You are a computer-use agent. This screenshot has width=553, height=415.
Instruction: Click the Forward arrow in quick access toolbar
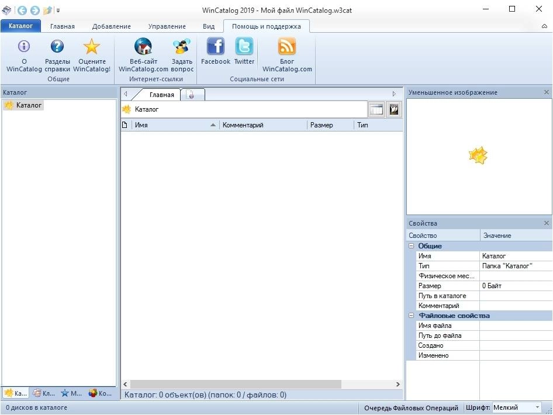pyautogui.click(x=34, y=11)
